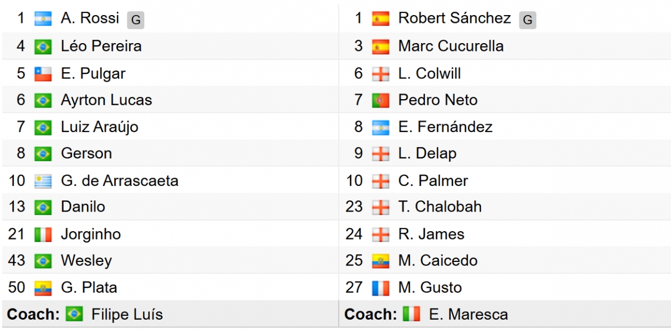
Task: Click the Brazil flag beside coach Filipe Luís
Action: tap(74, 315)
